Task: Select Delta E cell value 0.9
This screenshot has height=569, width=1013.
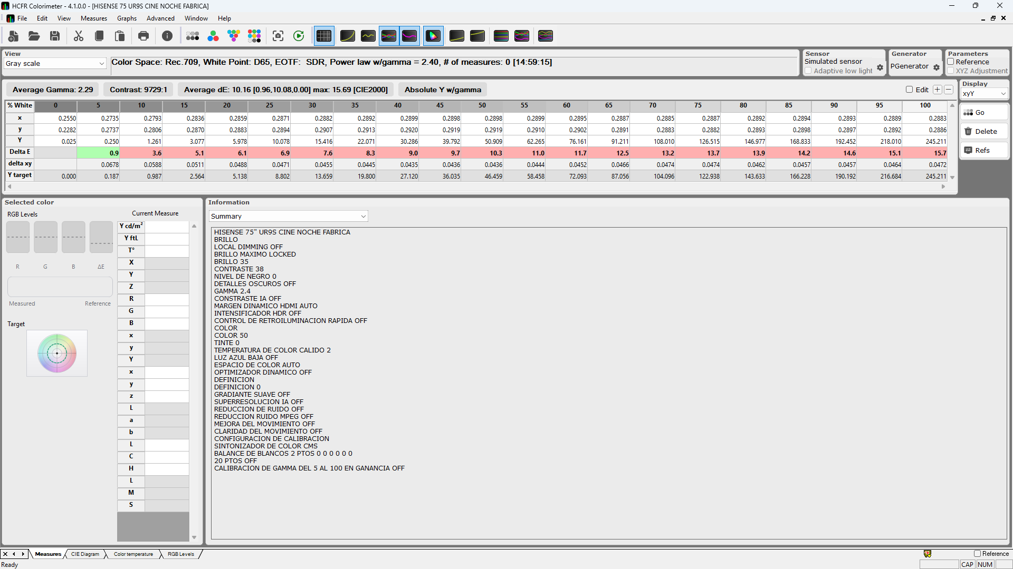Action: tap(99, 153)
